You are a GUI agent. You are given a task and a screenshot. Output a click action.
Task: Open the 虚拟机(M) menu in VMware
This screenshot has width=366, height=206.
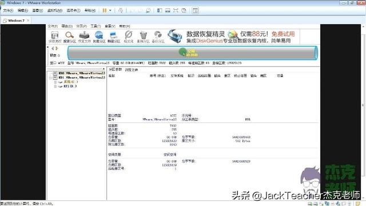pos(55,10)
